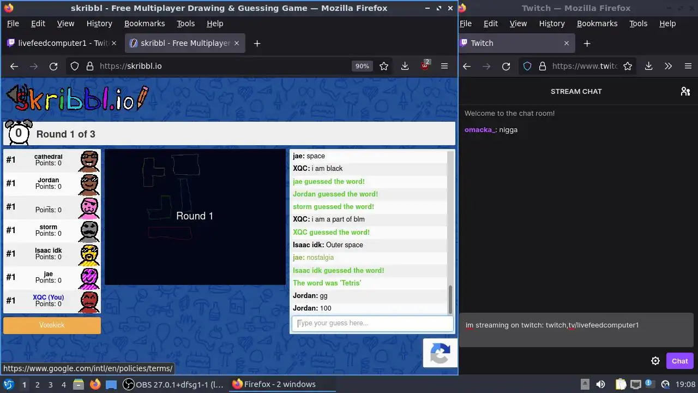The height and width of the screenshot is (393, 698).
Task: Open Tools menu in the Twitch window
Action: tap(638, 23)
